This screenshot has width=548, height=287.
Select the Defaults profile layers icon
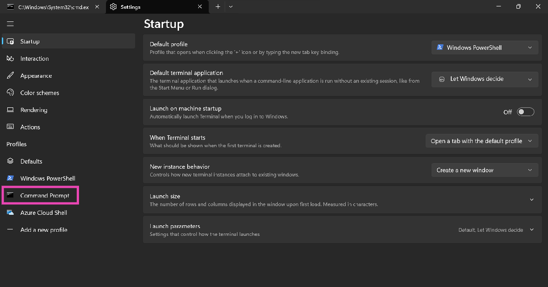(11, 161)
